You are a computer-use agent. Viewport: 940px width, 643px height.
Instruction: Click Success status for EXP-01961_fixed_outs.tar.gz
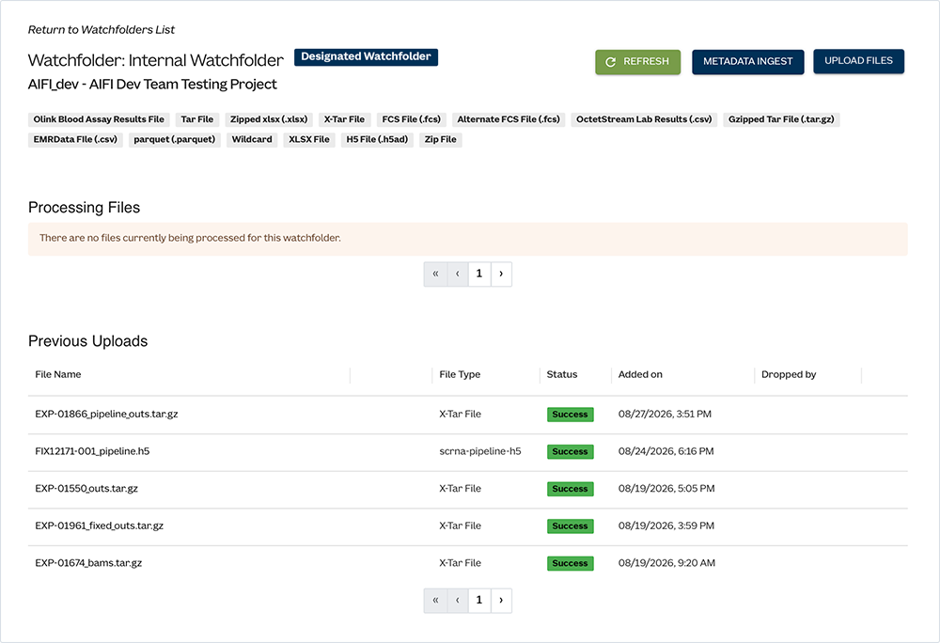571,526
